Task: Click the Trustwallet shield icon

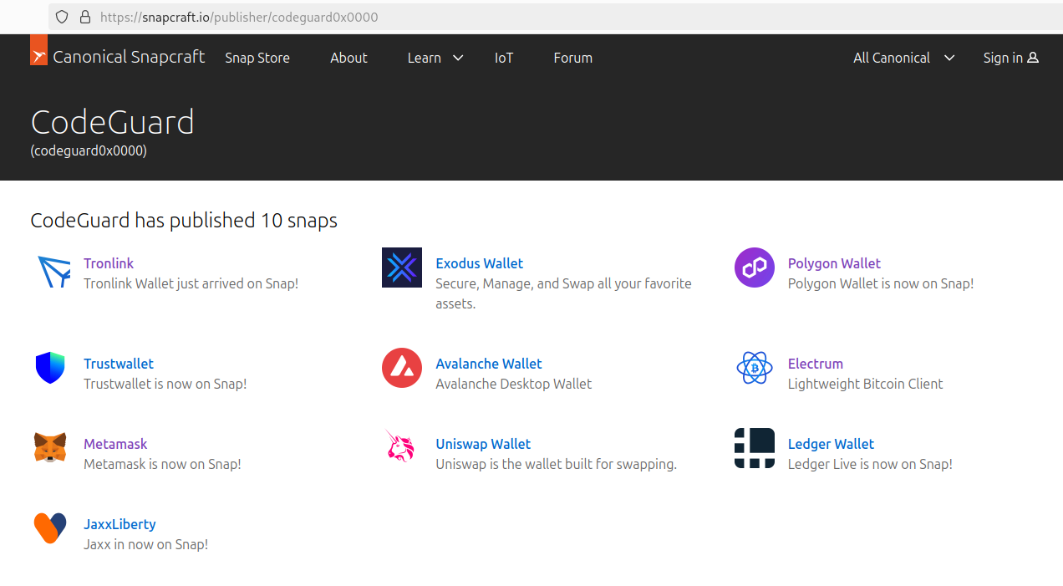Action: click(x=50, y=368)
